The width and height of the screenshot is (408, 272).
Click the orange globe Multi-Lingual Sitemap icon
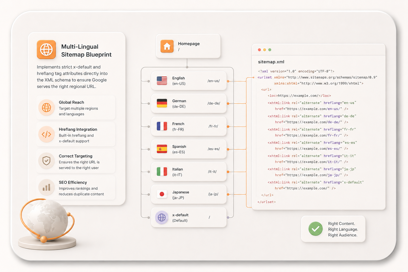[x=46, y=49]
